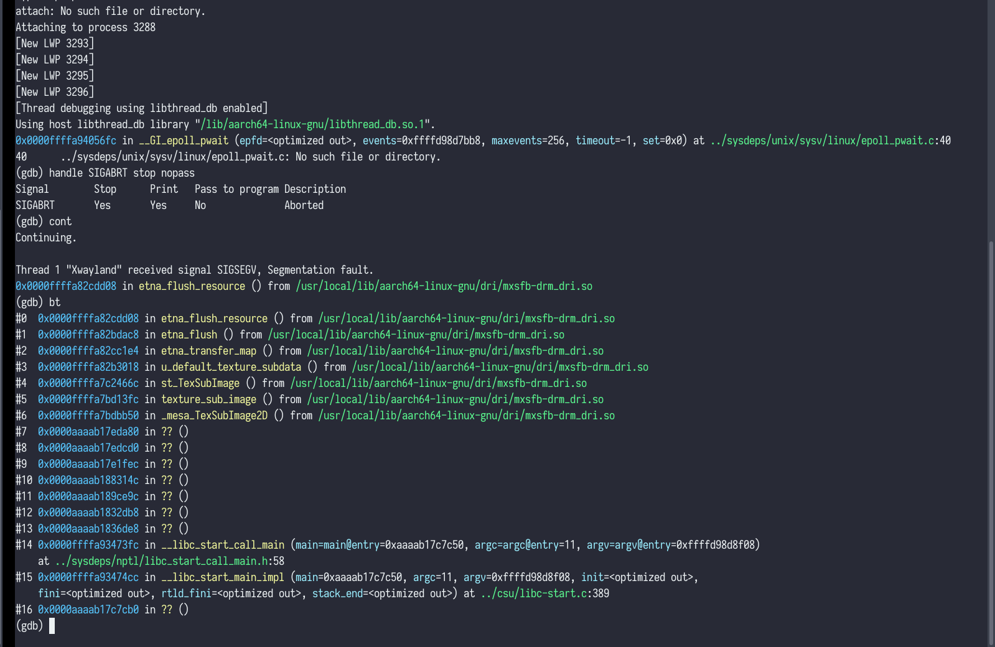Select the '[New LWP 3294]' line
The height and width of the screenshot is (647, 995).
pos(55,60)
